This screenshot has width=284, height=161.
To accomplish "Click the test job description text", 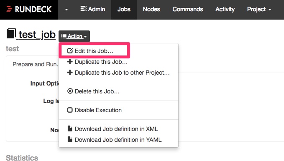I will pos(12,49).
